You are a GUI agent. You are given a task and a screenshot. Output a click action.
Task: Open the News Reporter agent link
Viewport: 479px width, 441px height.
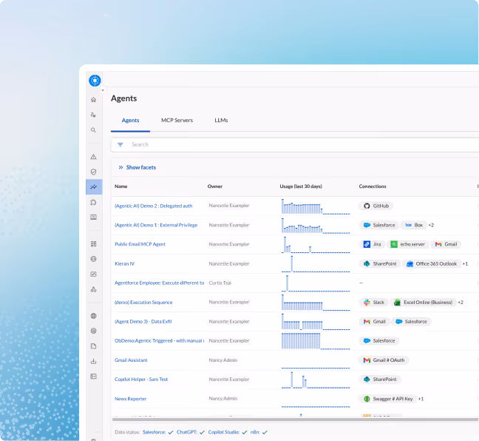click(x=130, y=399)
